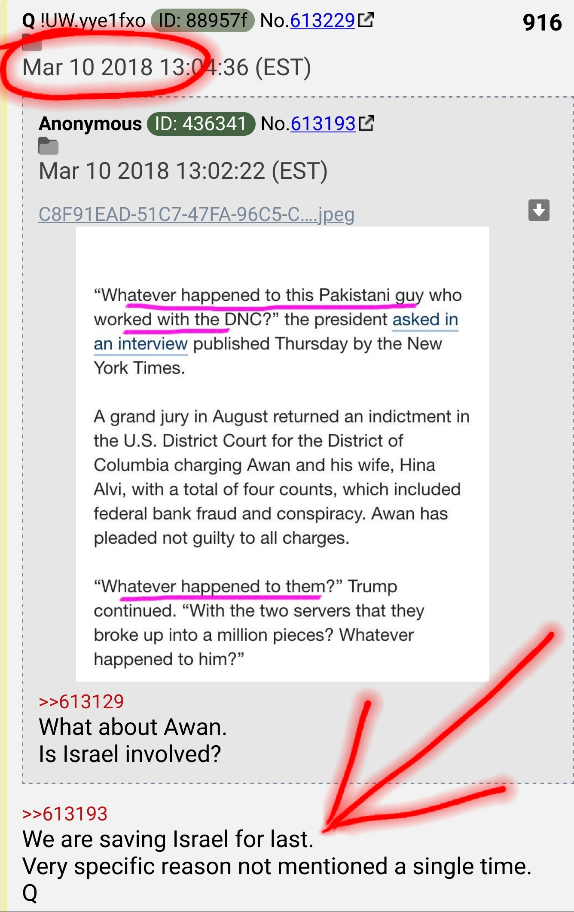The height and width of the screenshot is (912, 574).
Task: Follow the >>613129 reply reference
Action: [81, 701]
